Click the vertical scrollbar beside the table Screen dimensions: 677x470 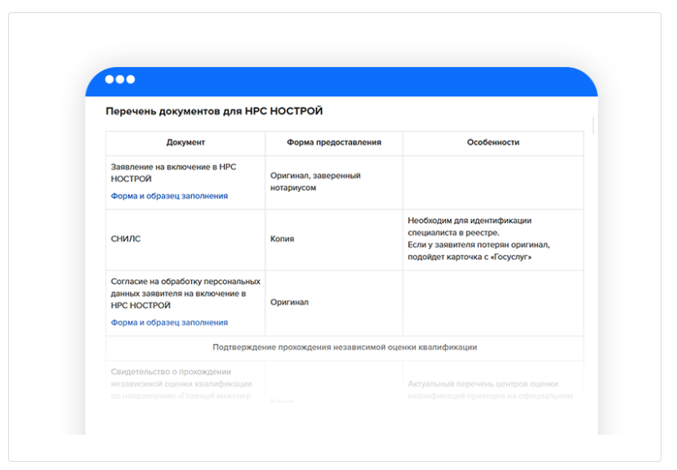tap(594, 126)
